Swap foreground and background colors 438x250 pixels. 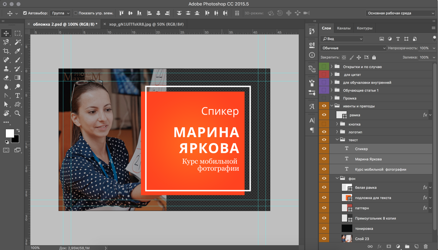coord(18,131)
